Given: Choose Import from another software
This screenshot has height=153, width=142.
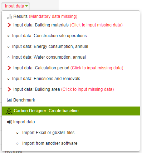Looking at the screenshot, I should pos(50,143).
